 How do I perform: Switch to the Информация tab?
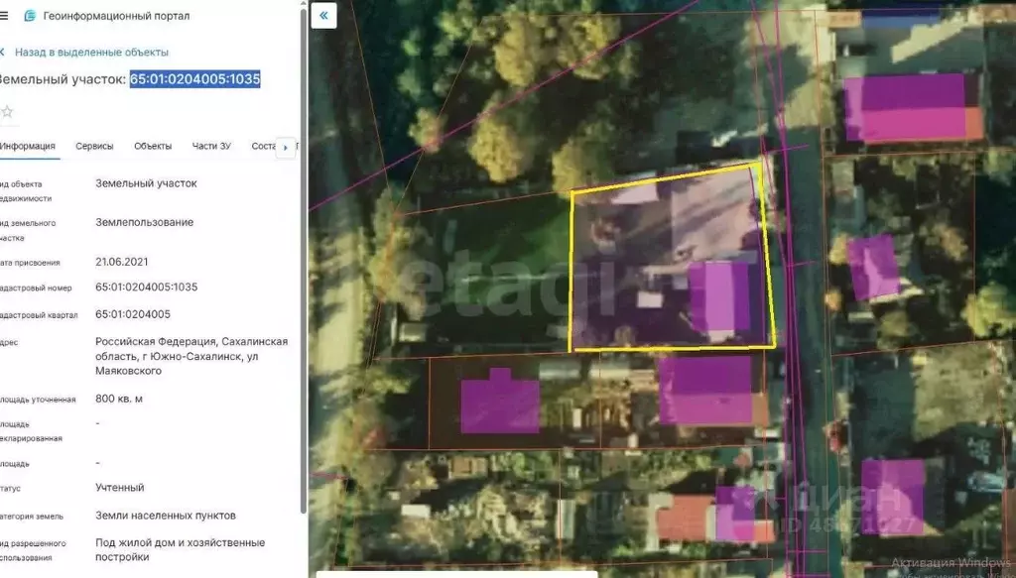(x=28, y=146)
